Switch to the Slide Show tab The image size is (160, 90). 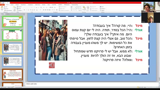(37, 5)
